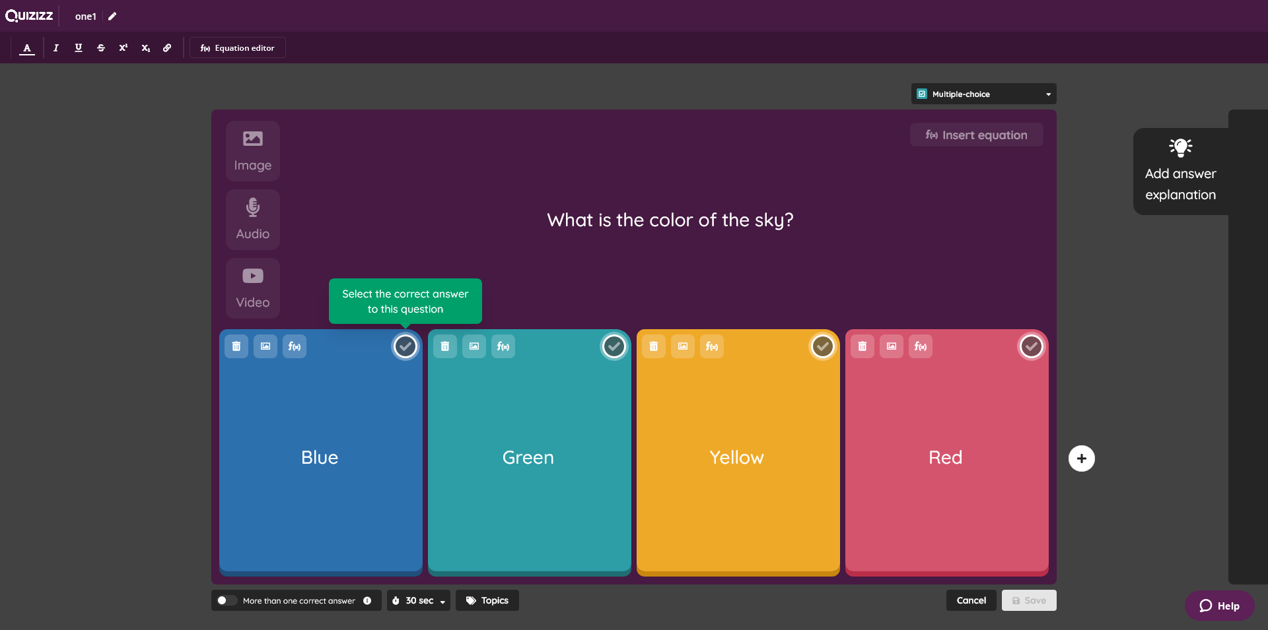Enable more than one correct answer
Screen dimensions: 1268x630
tap(226, 600)
